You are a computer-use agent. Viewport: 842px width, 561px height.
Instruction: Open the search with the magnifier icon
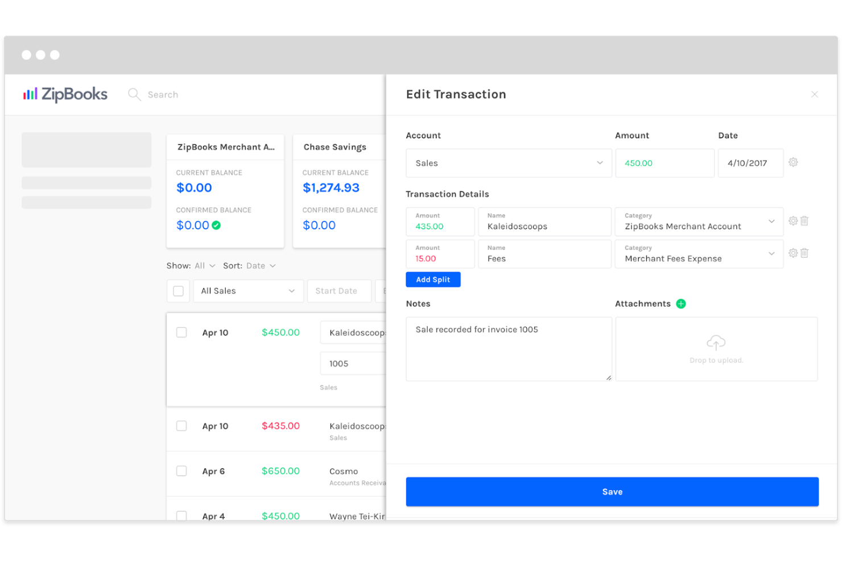[x=134, y=94]
